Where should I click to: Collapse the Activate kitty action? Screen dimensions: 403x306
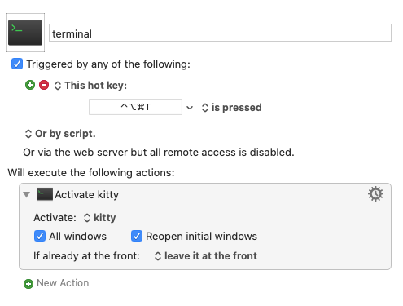click(27, 194)
